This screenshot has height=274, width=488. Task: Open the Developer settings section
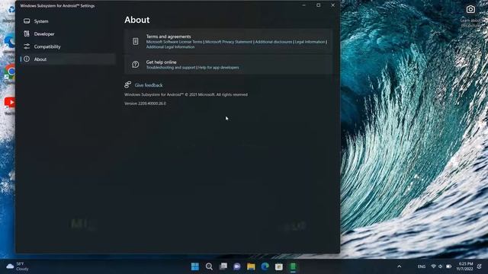pyautogui.click(x=68, y=33)
